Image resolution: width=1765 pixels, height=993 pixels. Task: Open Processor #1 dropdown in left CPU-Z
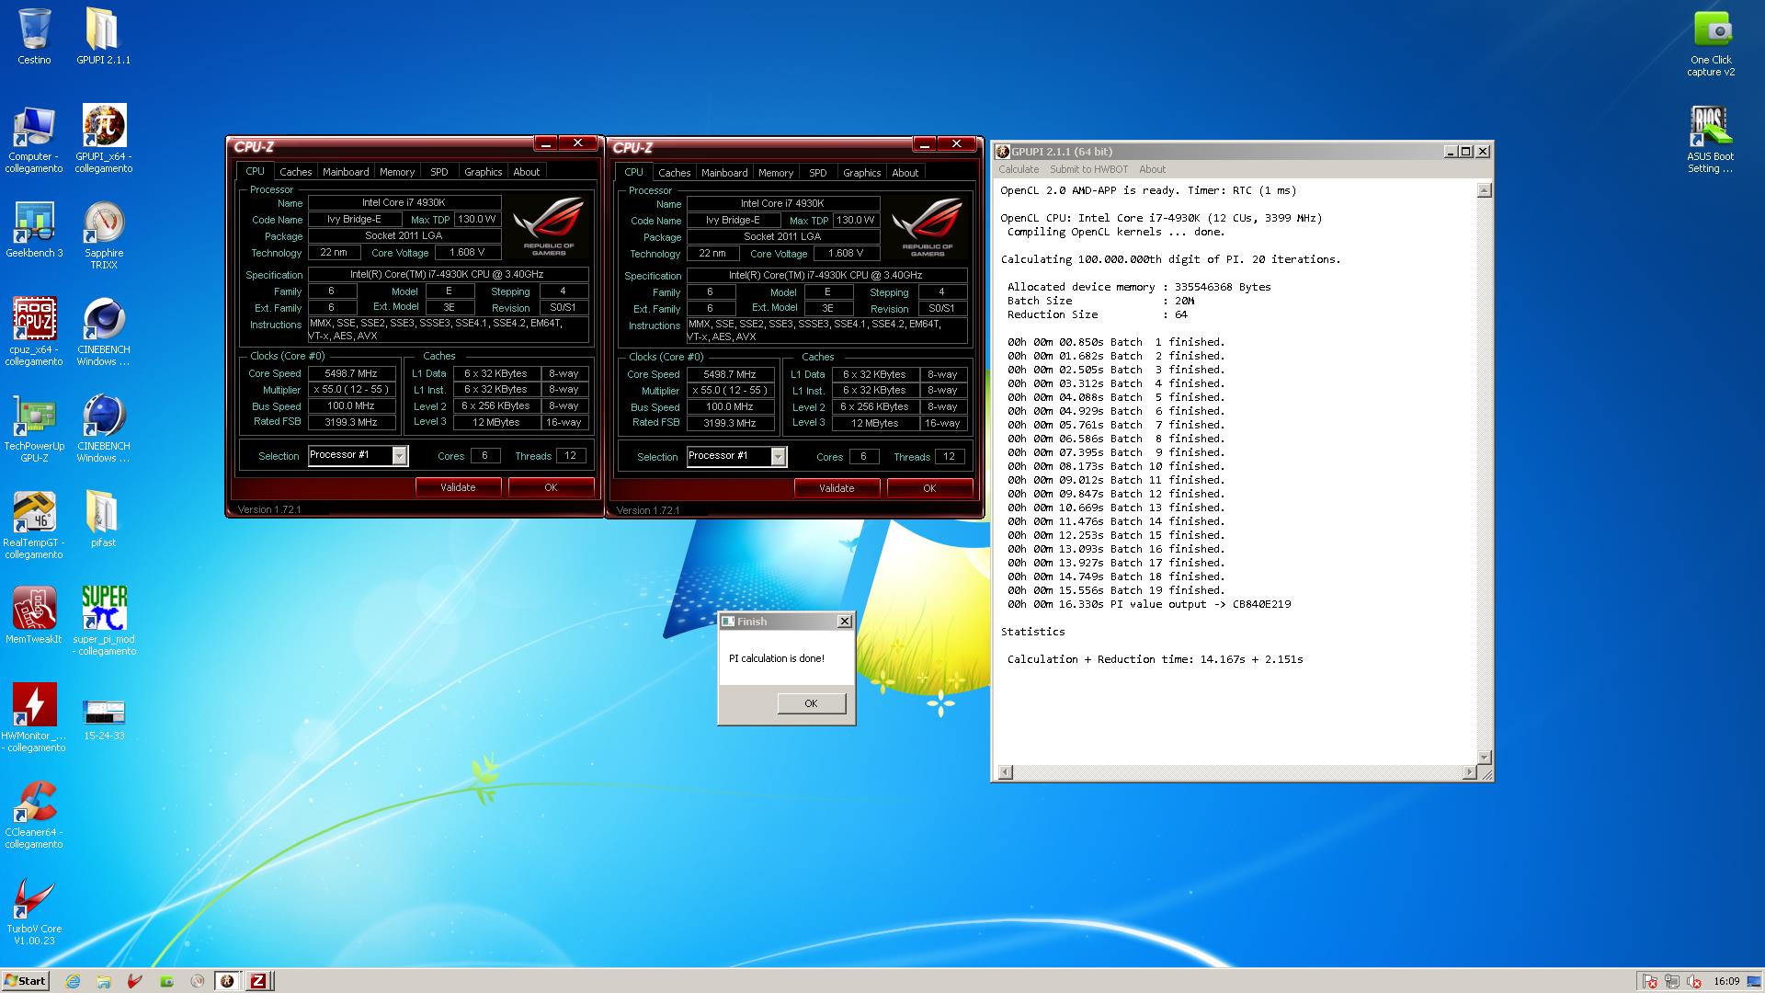[x=399, y=456]
